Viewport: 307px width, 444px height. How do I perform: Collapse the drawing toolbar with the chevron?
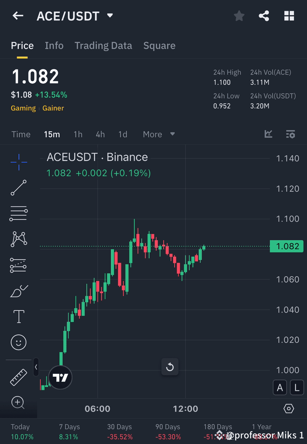click(36, 367)
